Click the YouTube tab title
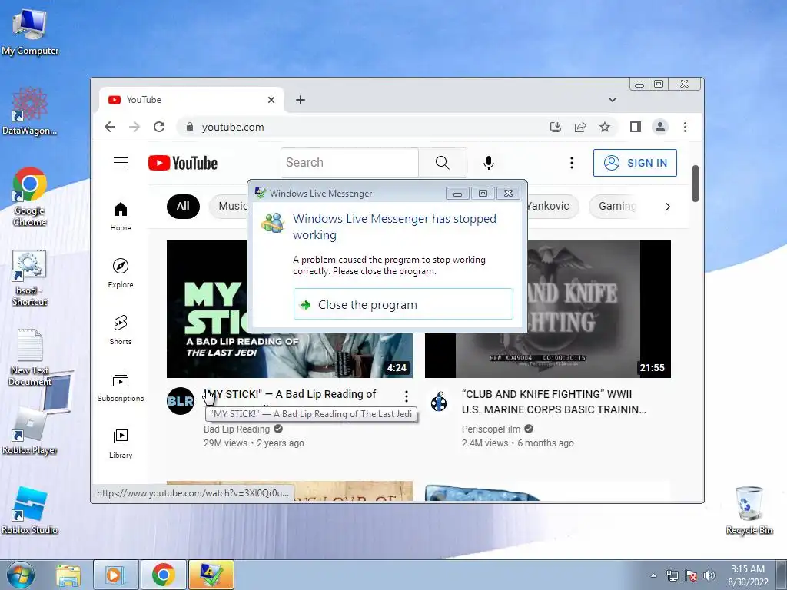787x590 pixels. click(x=144, y=100)
